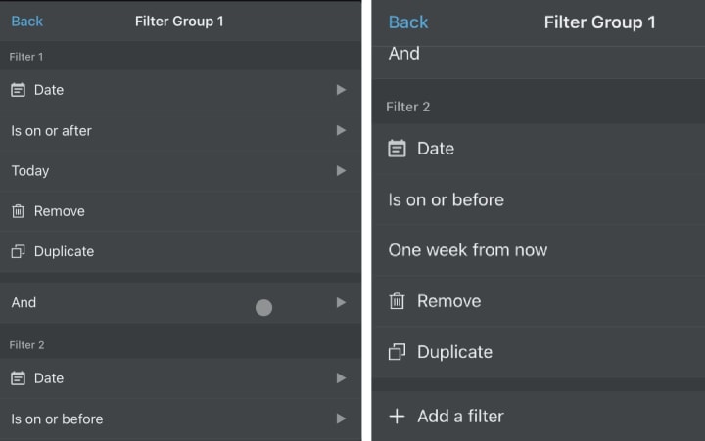Click the calendar icon in left Filter 2

pos(19,378)
